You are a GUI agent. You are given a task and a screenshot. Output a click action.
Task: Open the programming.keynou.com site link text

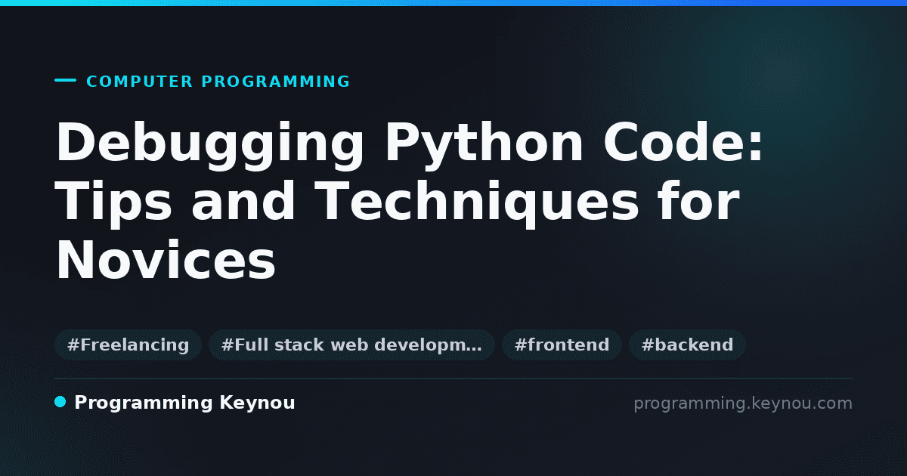[x=743, y=403]
